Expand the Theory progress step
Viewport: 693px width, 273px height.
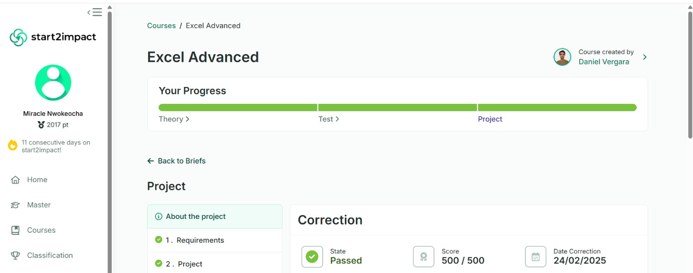[x=174, y=119]
